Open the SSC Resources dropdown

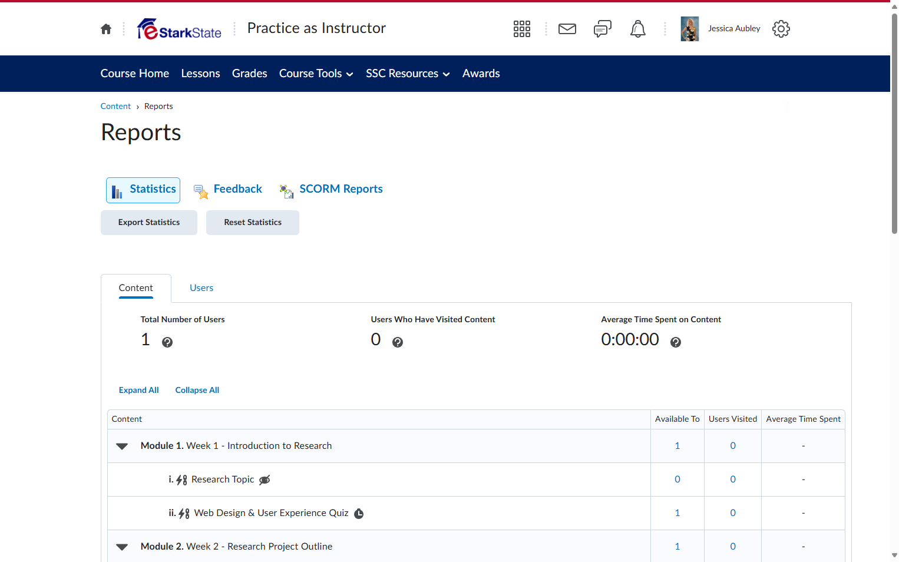coord(408,74)
